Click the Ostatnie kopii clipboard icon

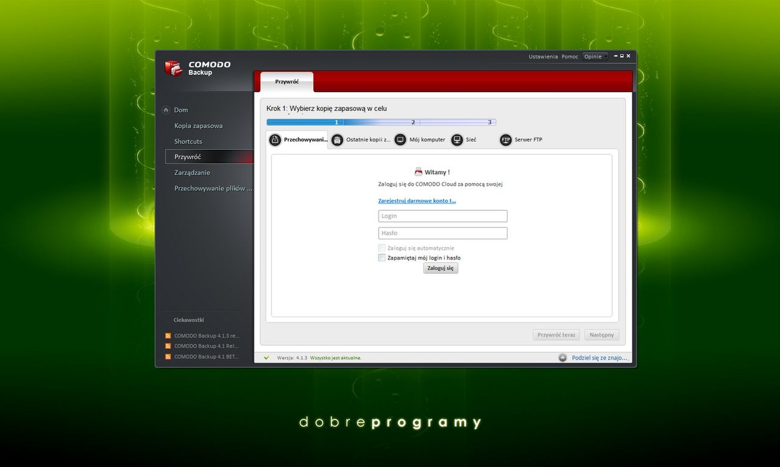338,140
